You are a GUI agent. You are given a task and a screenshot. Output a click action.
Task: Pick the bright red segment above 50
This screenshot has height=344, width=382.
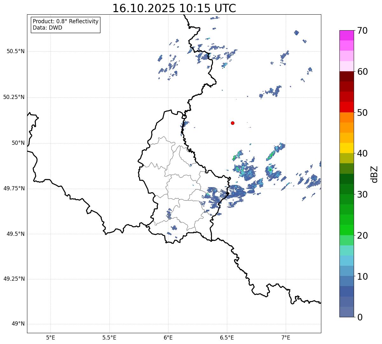pos(346,107)
